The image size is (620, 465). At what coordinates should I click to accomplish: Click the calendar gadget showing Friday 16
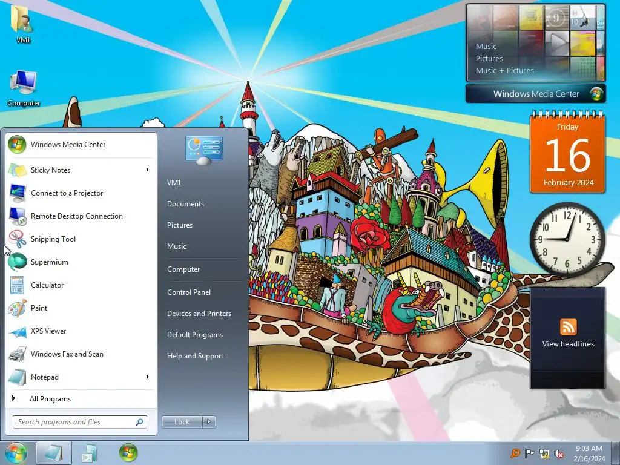point(567,152)
